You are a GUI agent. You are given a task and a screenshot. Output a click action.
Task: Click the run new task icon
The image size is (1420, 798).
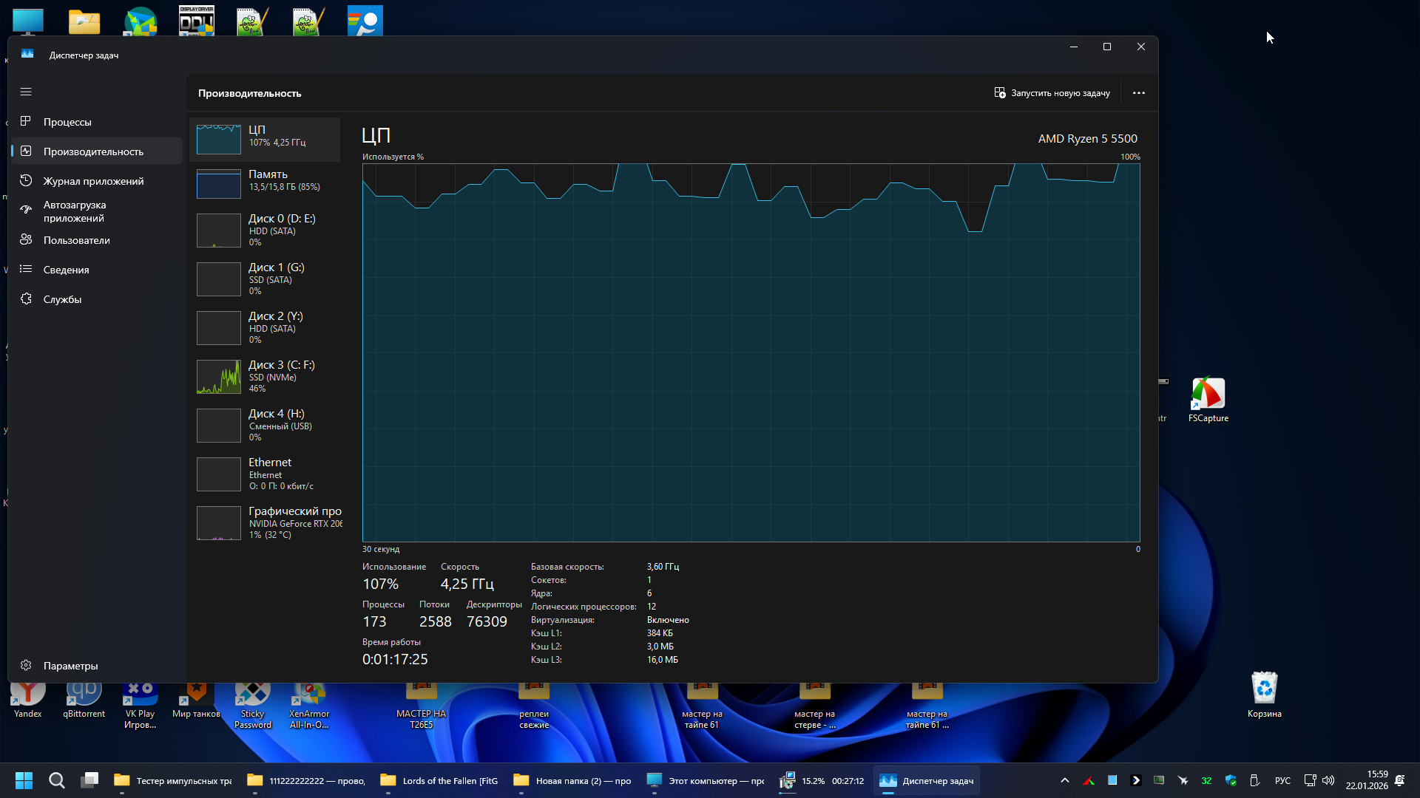(x=1000, y=93)
